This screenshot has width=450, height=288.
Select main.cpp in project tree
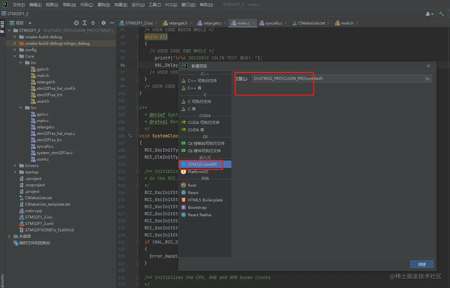(x=33, y=211)
